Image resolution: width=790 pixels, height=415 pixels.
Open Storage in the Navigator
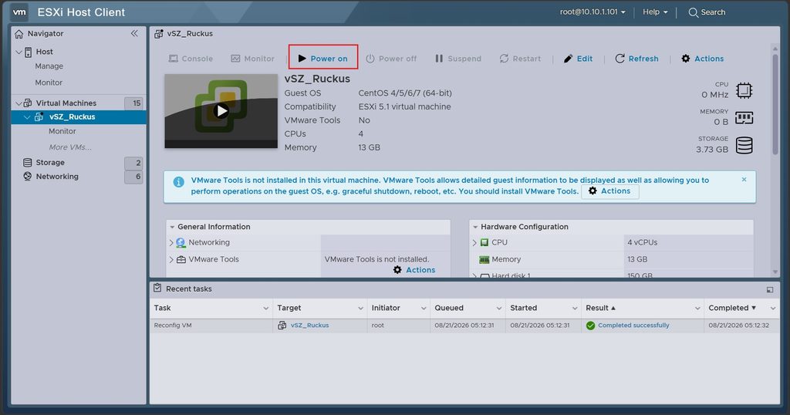click(x=50, y=162)
